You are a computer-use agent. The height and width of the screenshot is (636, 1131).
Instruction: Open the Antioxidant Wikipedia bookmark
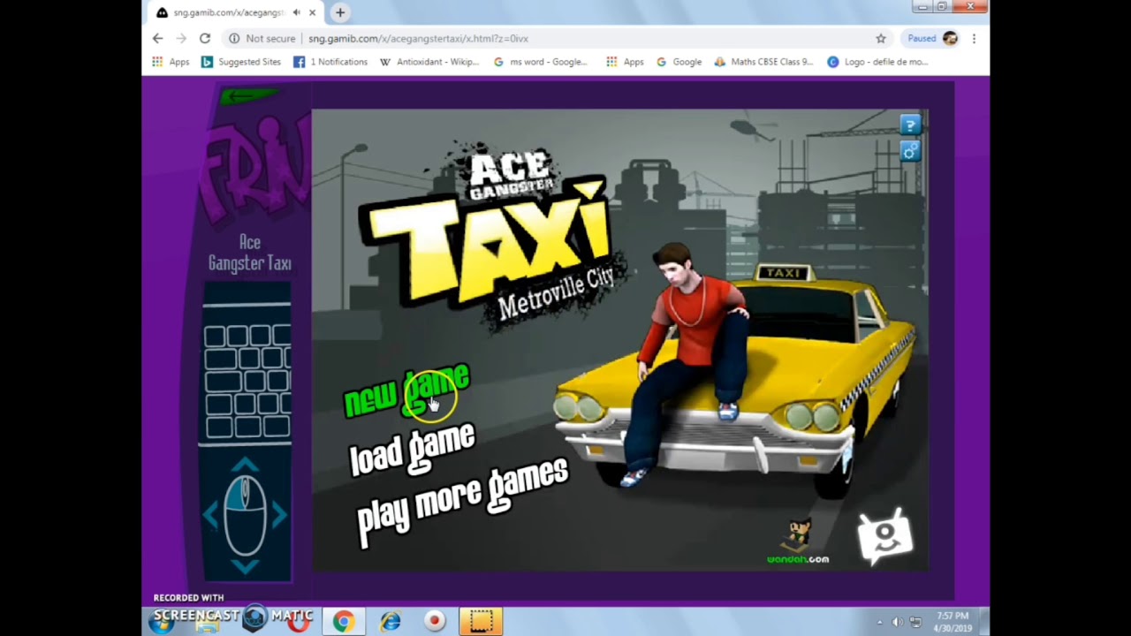point(429,62)
